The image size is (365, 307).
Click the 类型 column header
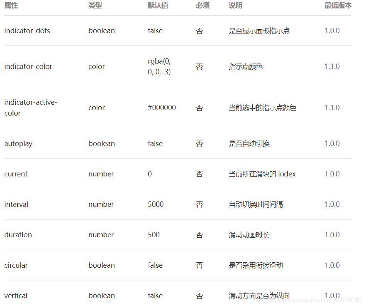[x=95, y=6]
